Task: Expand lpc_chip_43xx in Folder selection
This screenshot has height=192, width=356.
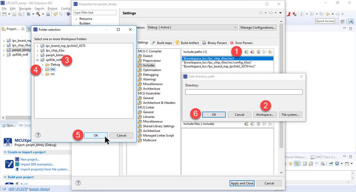Action: tap(37, 51)
